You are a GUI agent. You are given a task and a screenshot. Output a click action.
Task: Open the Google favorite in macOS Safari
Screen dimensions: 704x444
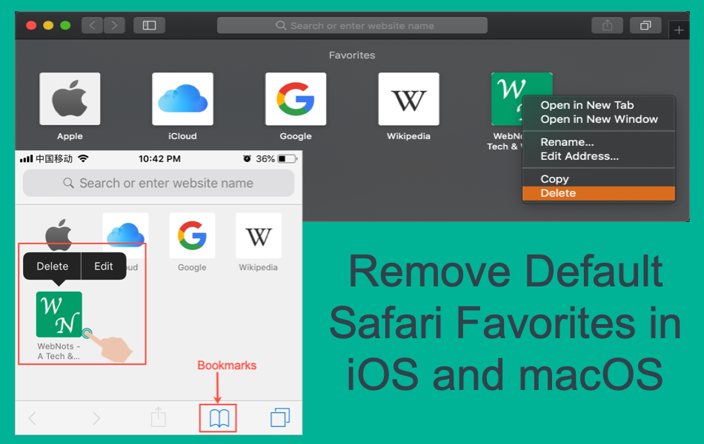[296, 98]
